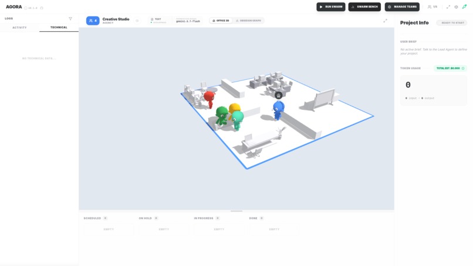Click the Token Usage label
This screenshot has width=473, height=266.
(x=411, y=68)
